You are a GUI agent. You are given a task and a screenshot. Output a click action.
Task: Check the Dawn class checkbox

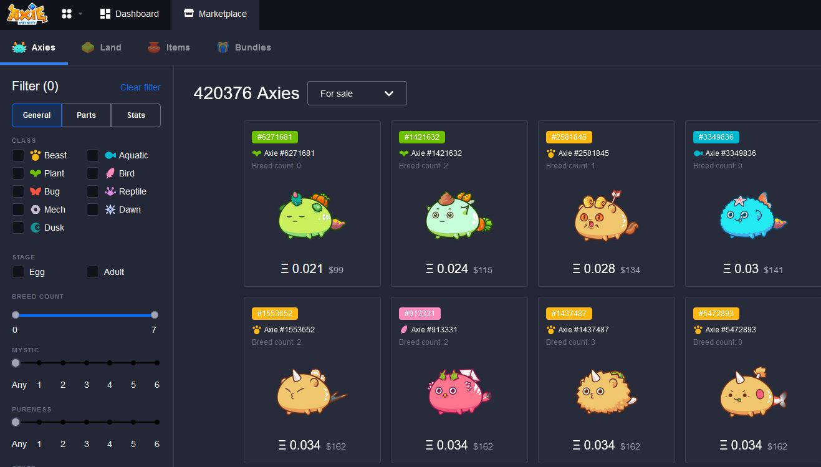coord(93,209)
